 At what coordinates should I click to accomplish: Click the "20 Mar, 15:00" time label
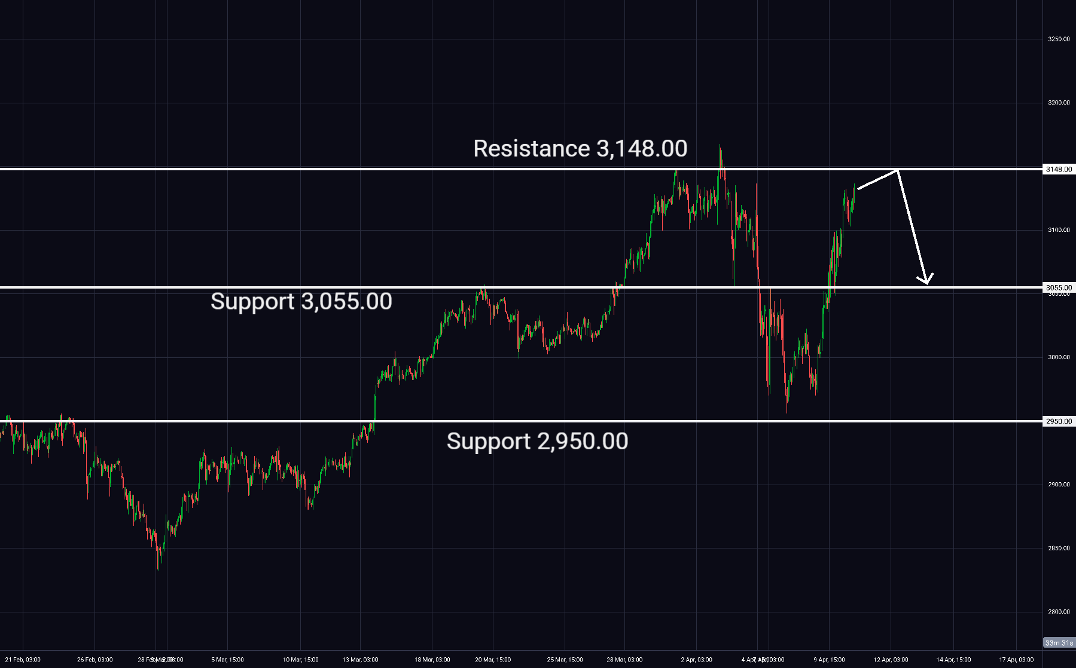pos(493,660)
